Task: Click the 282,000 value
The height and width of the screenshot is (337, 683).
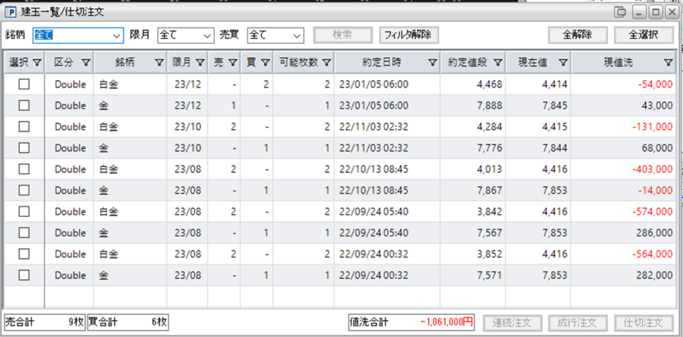Action: [655, 276]
